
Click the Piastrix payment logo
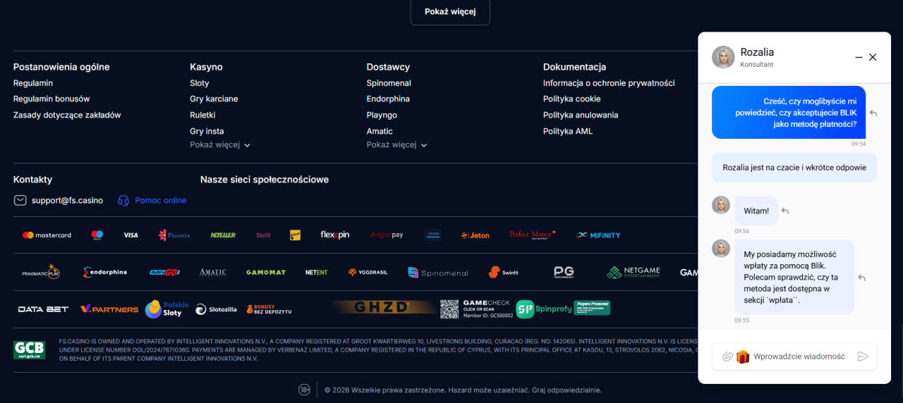(x=174, y=235)
